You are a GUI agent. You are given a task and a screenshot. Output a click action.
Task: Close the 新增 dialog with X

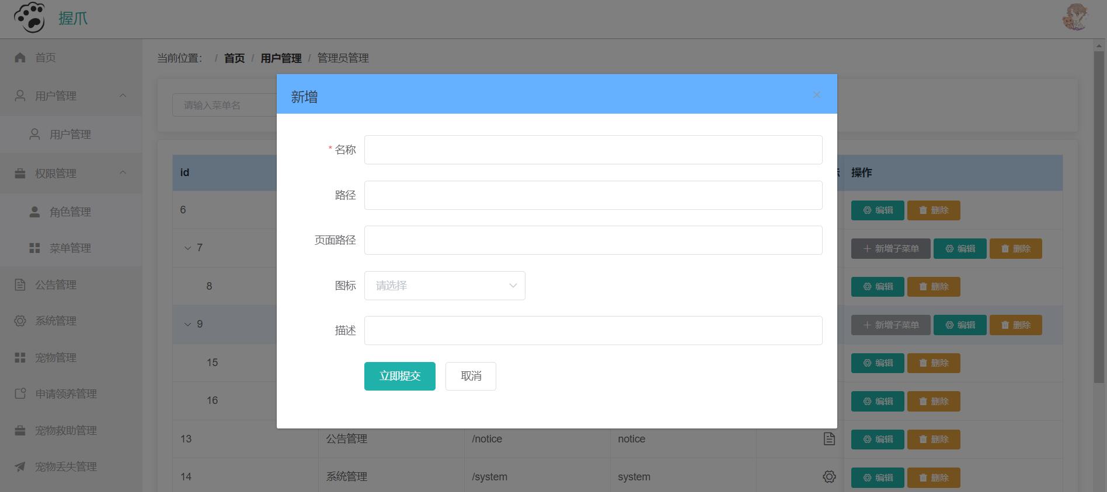click(x=816, y=94)
